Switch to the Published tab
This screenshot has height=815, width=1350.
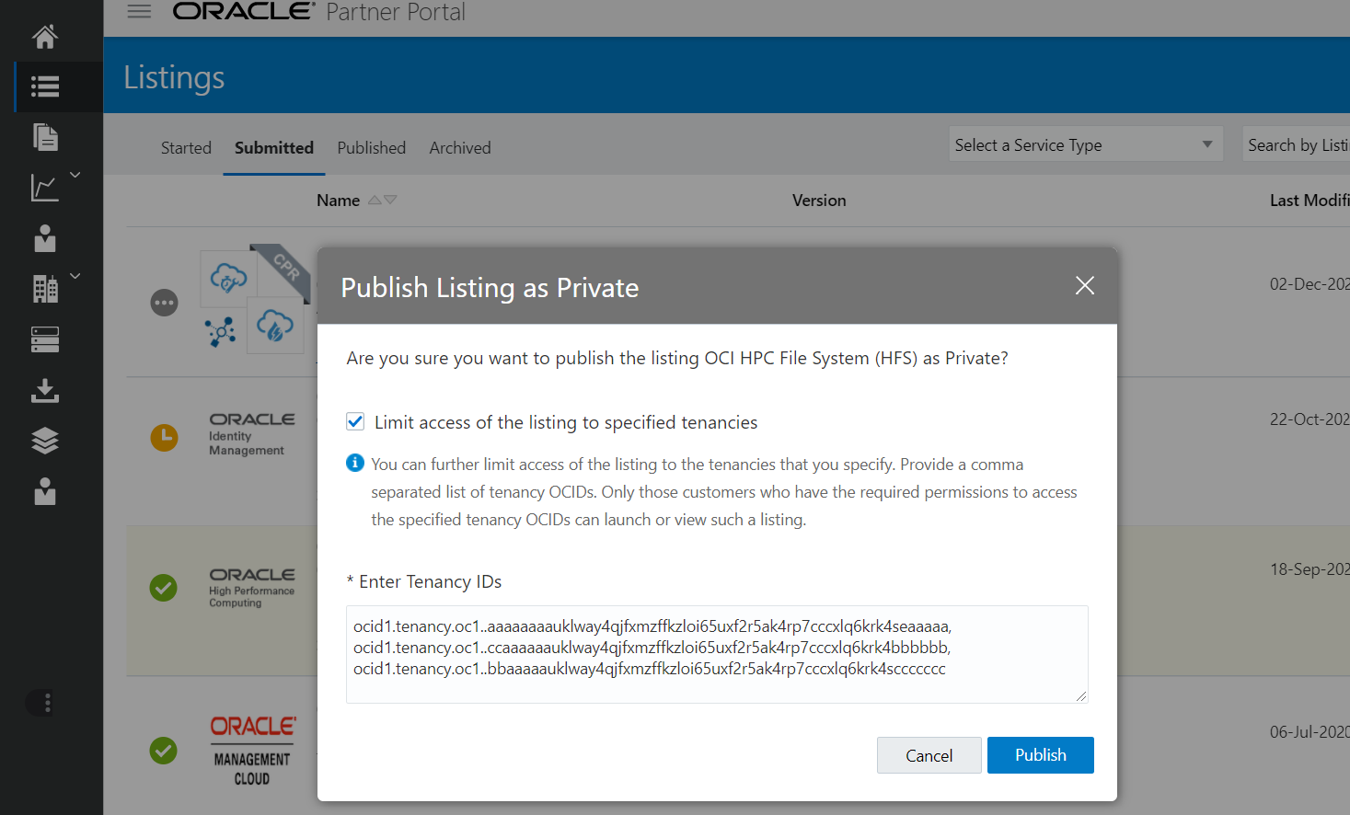click(x=371, y=147)
